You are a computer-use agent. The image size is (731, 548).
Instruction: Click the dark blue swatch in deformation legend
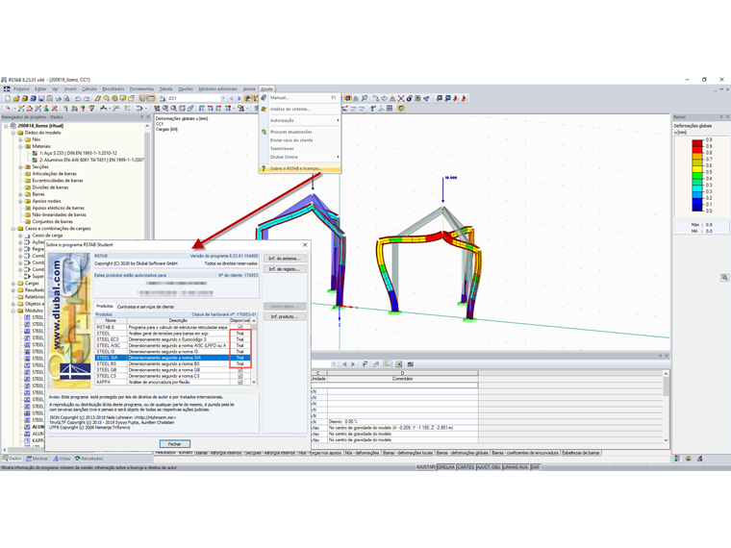click(697, 206)
